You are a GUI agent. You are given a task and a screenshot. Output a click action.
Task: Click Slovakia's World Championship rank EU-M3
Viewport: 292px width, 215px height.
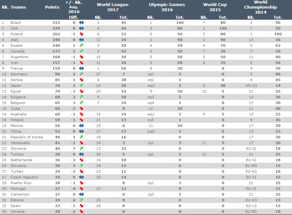[x=251, y=166]
